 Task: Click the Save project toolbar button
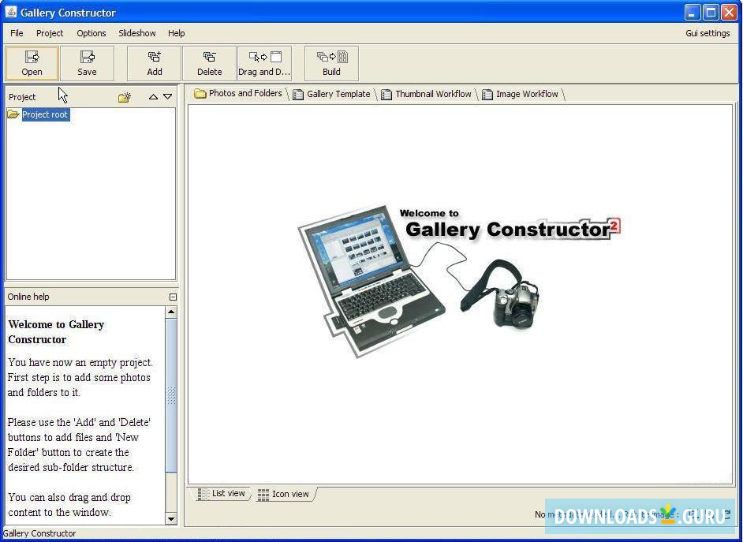(x=87, y=63)
